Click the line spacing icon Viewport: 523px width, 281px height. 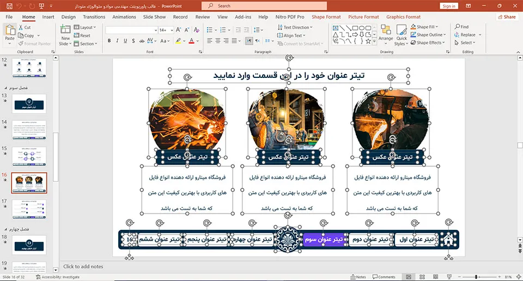click(x=257, y=30)
